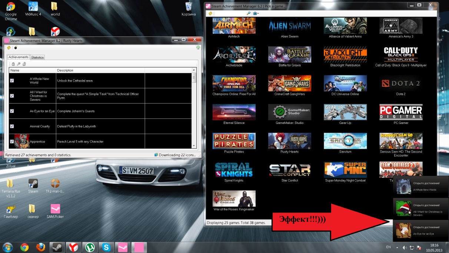Click the Firefox taskbar icon
Screen dimensions: 449x253
coord(41,247)
